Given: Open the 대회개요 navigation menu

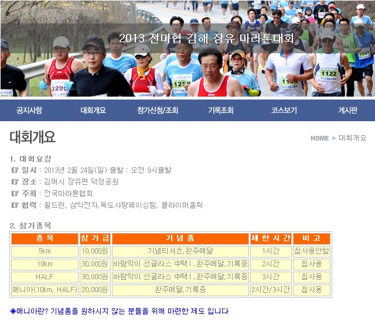Looking at the screenshot, I should [x=93, y=110].
